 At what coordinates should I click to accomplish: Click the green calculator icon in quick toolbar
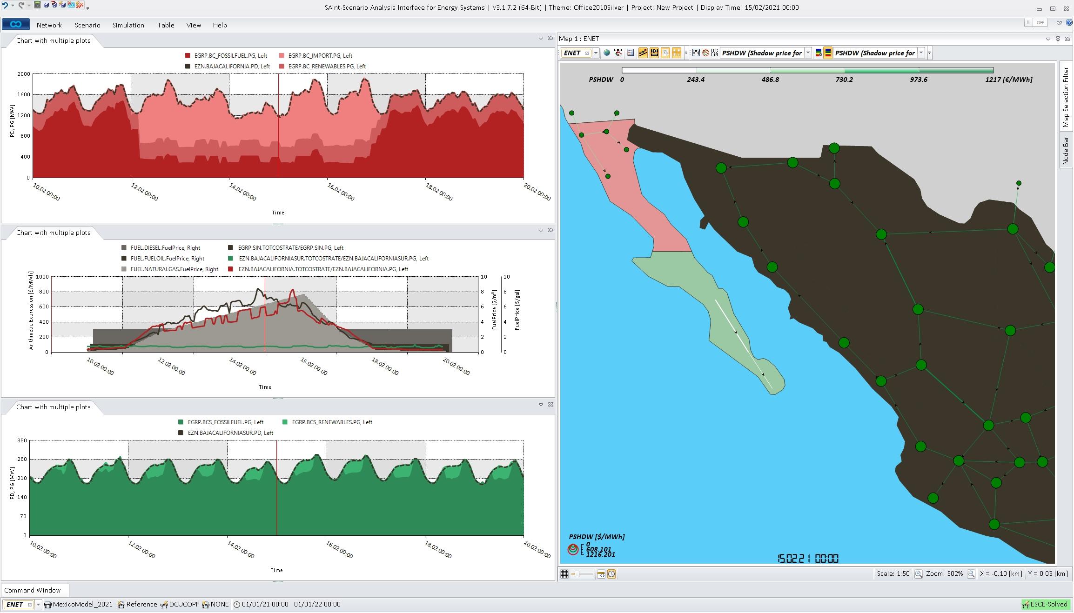pos(38,5)
